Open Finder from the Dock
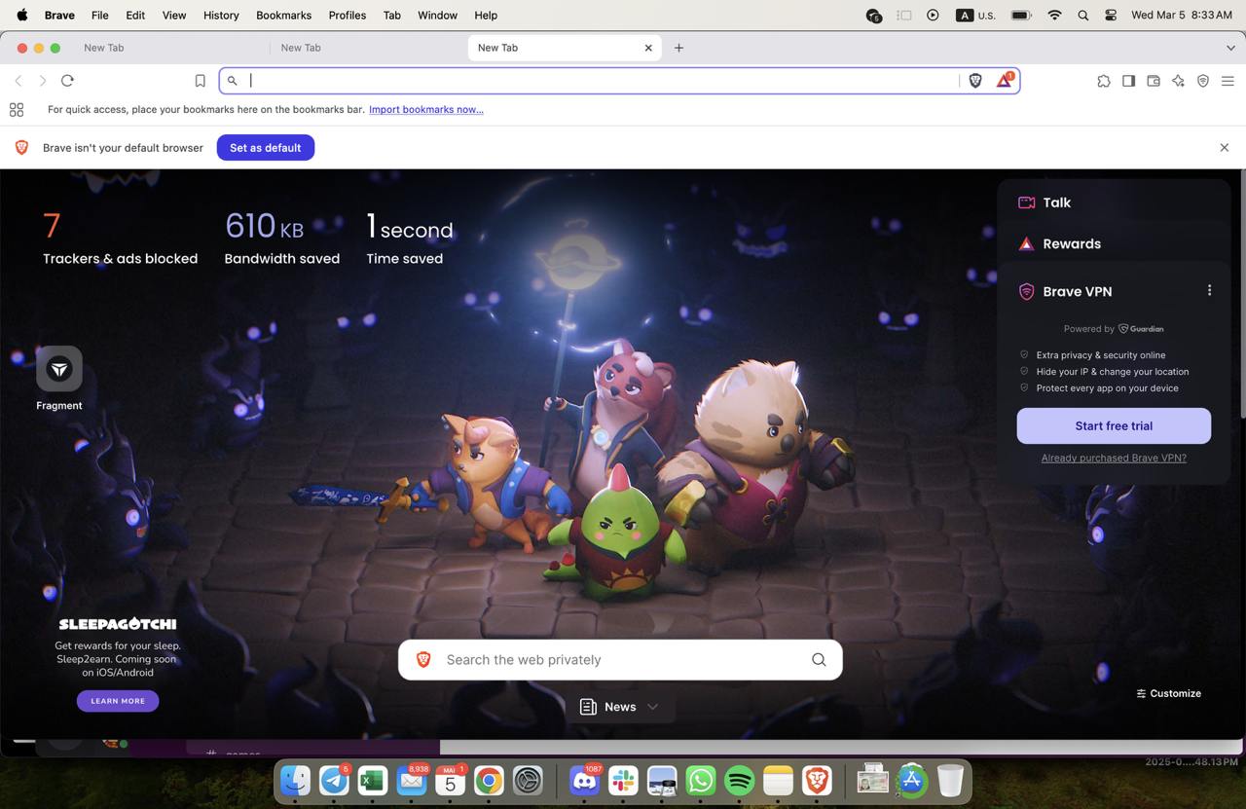 295,780
